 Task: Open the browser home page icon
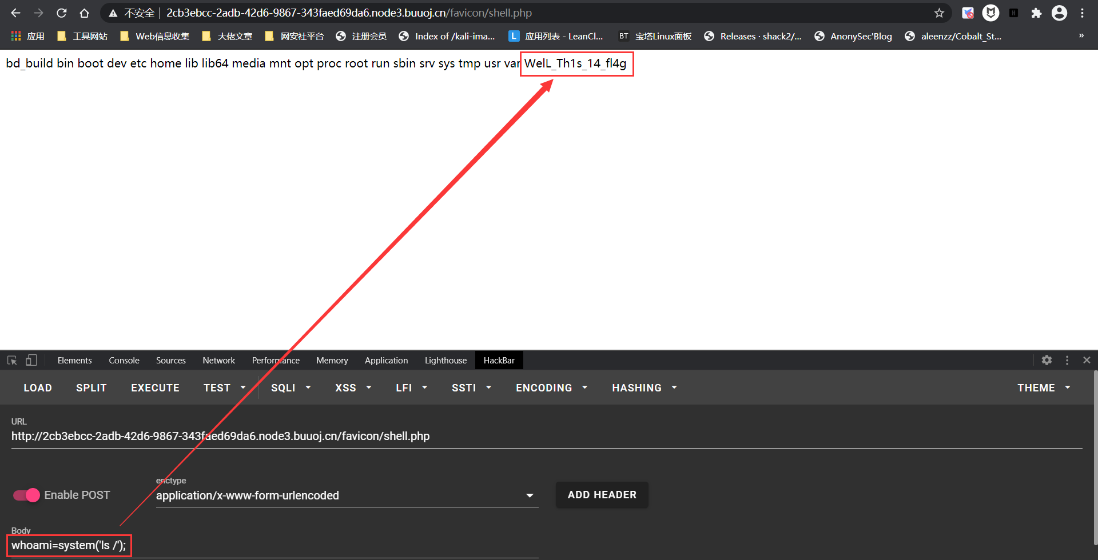click(x=84, y=13)
